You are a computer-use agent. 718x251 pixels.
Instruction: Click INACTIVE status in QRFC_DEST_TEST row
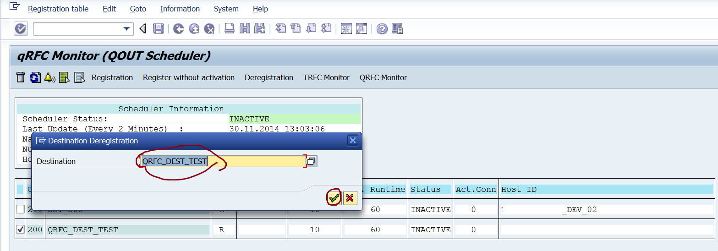pos(431,229)
